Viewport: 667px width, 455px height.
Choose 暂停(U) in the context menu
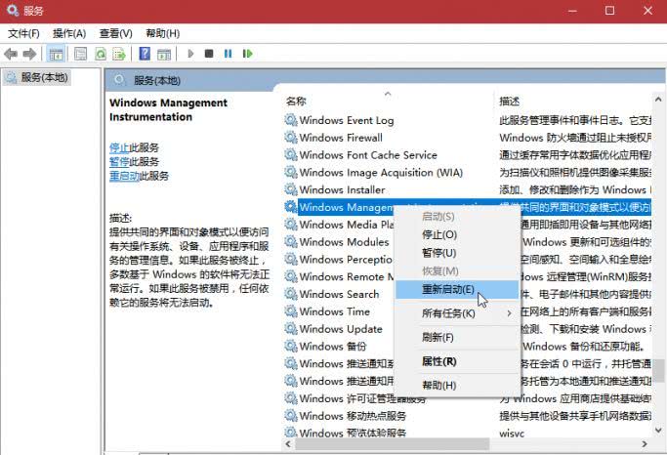(458, 253)
